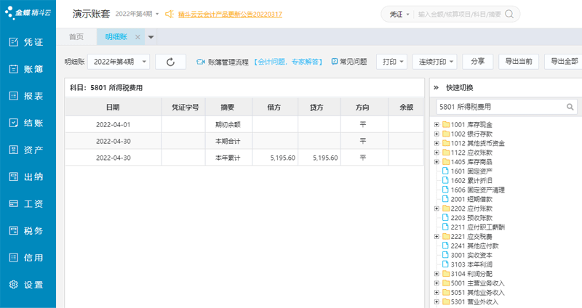The image size is (582, 308).
Task: Open the 出纳 sidebar module
Action: click(x=26, y=177)
